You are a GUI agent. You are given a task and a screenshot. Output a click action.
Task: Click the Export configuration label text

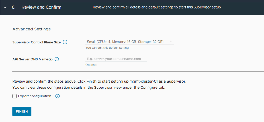click(x=35, y=96)
